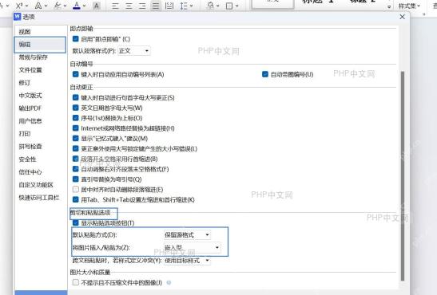437x295 pixels.
Task: Click the paragraph shading paint bucket icon
Action: (211, 6)
